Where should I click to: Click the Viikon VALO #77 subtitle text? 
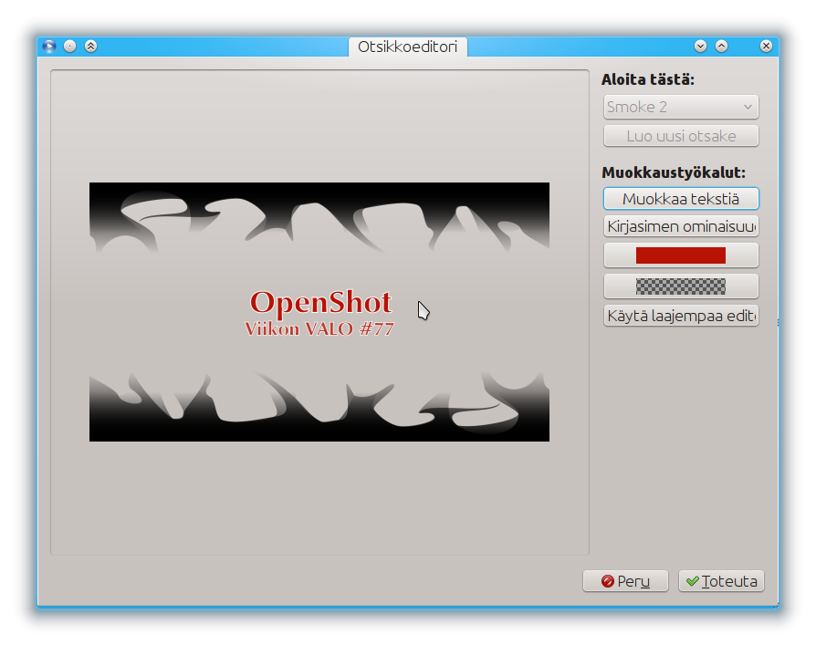[319, 329]
